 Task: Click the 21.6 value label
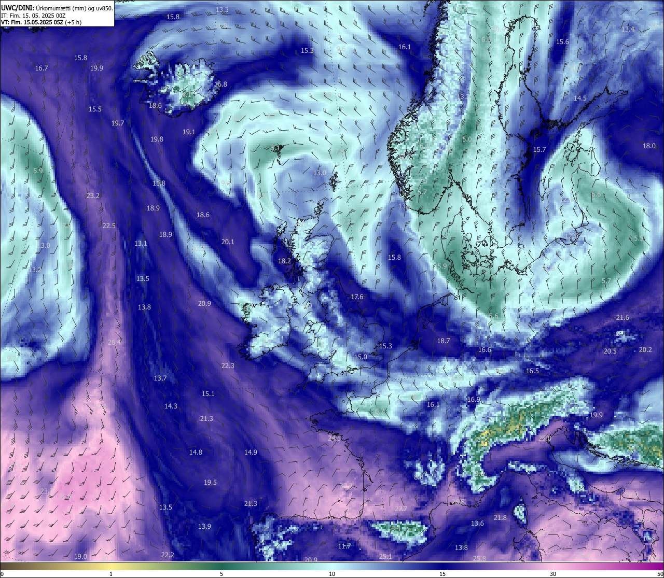point(622,318)
